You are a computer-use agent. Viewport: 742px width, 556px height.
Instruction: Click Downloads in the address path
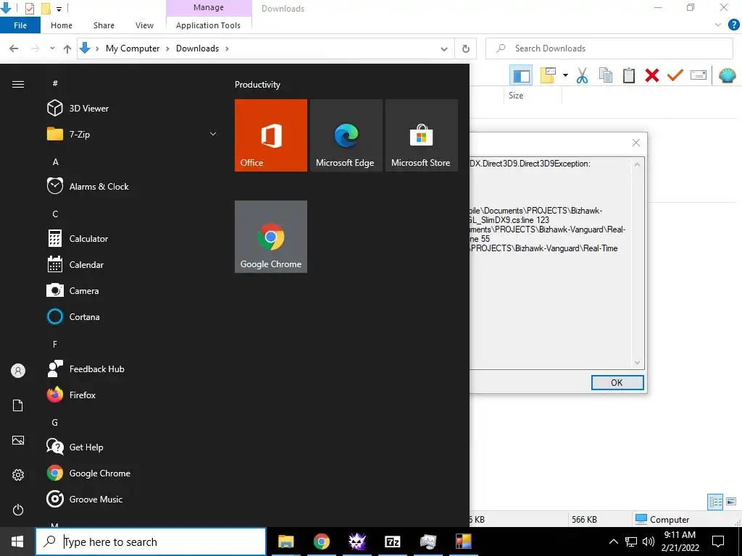coord(197,49)
